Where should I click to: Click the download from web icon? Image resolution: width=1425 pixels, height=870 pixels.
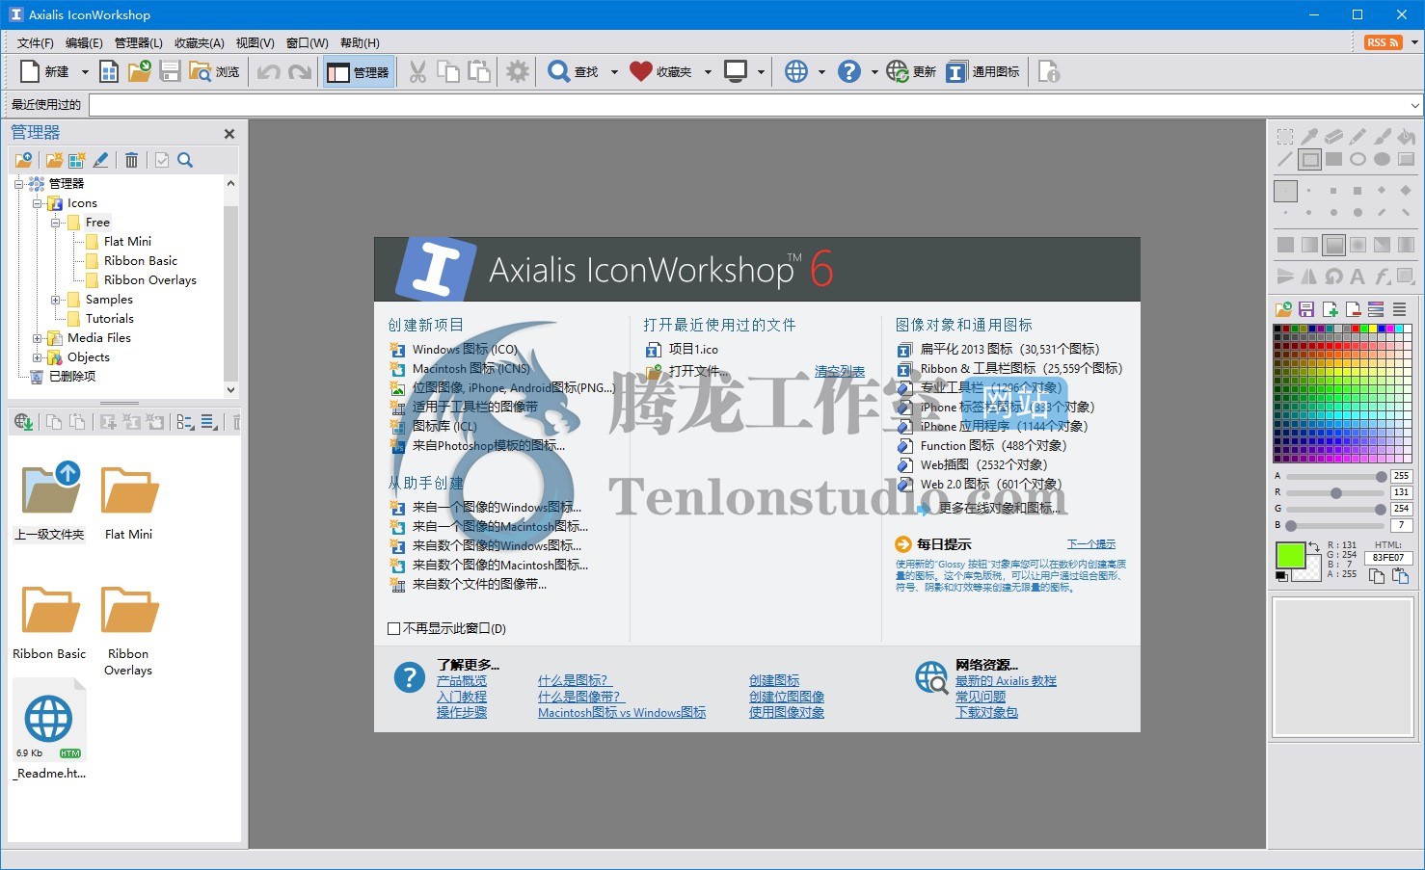pyautogui.click(x=24, y=422)
